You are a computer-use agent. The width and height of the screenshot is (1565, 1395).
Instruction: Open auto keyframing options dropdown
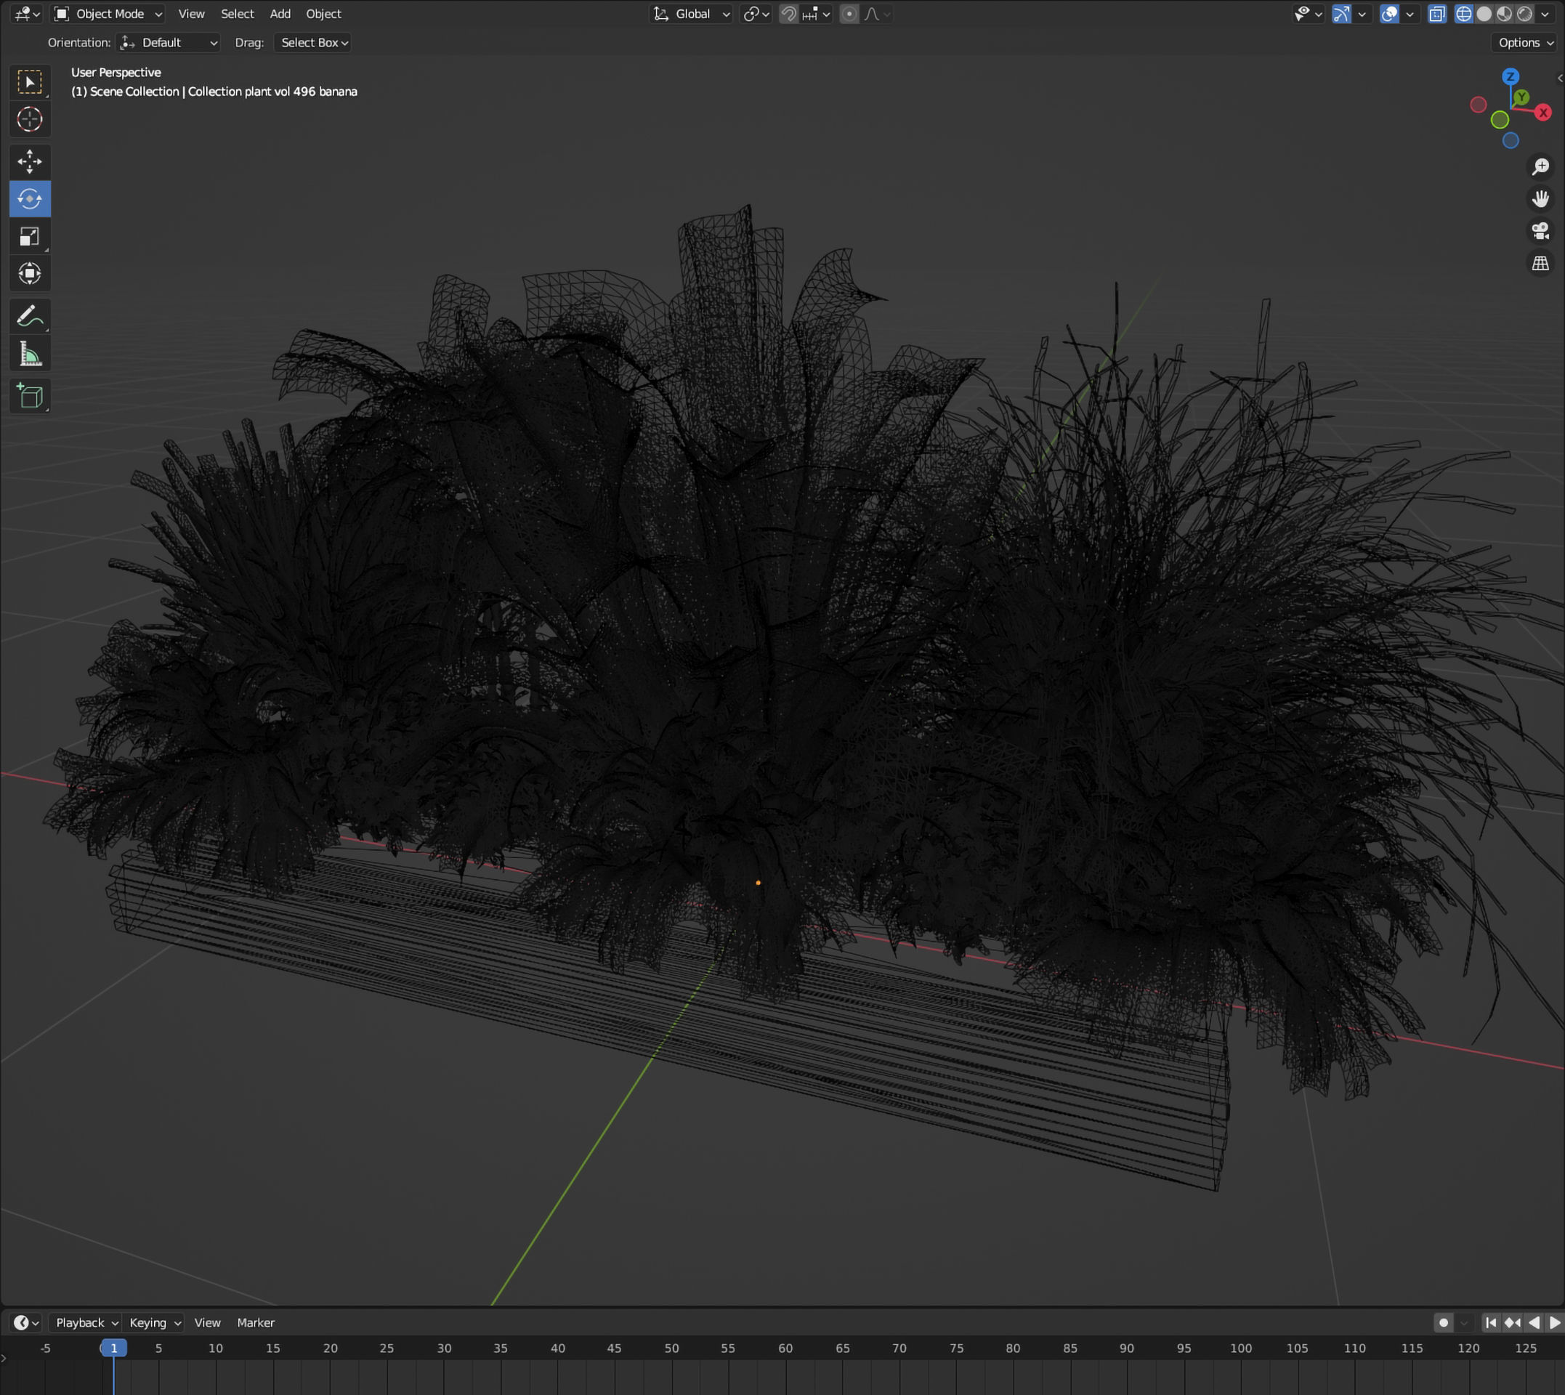coord(1464,1322)
